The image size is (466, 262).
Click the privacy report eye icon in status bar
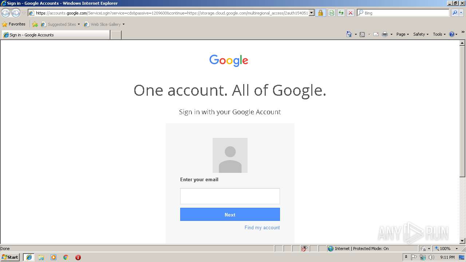[304, 249]
